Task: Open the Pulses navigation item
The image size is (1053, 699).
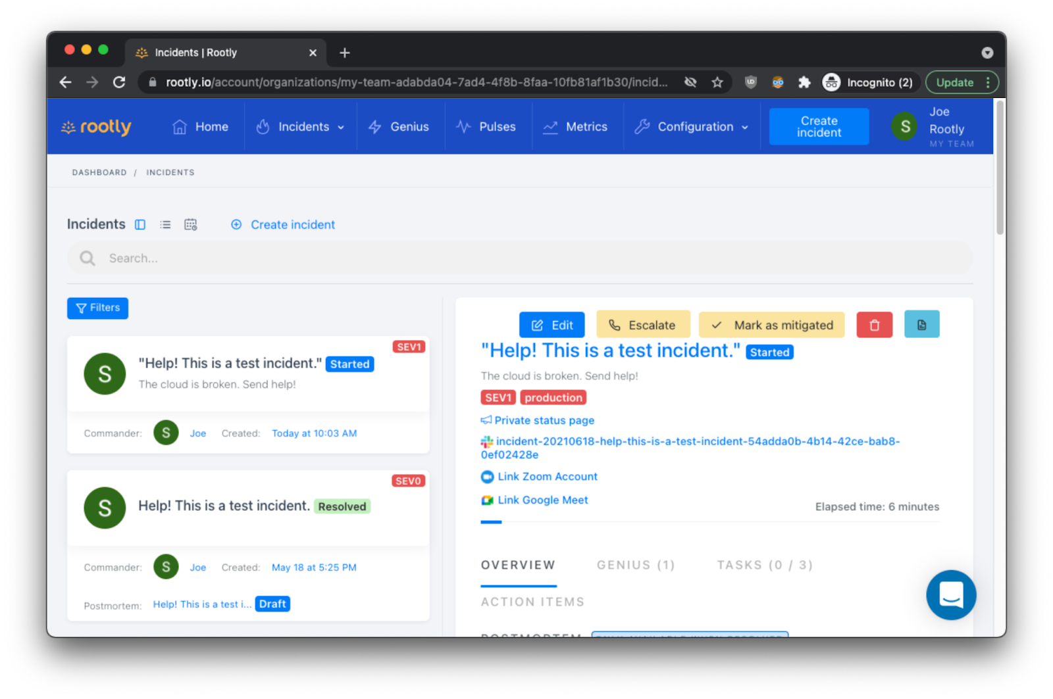Action: 486,127
